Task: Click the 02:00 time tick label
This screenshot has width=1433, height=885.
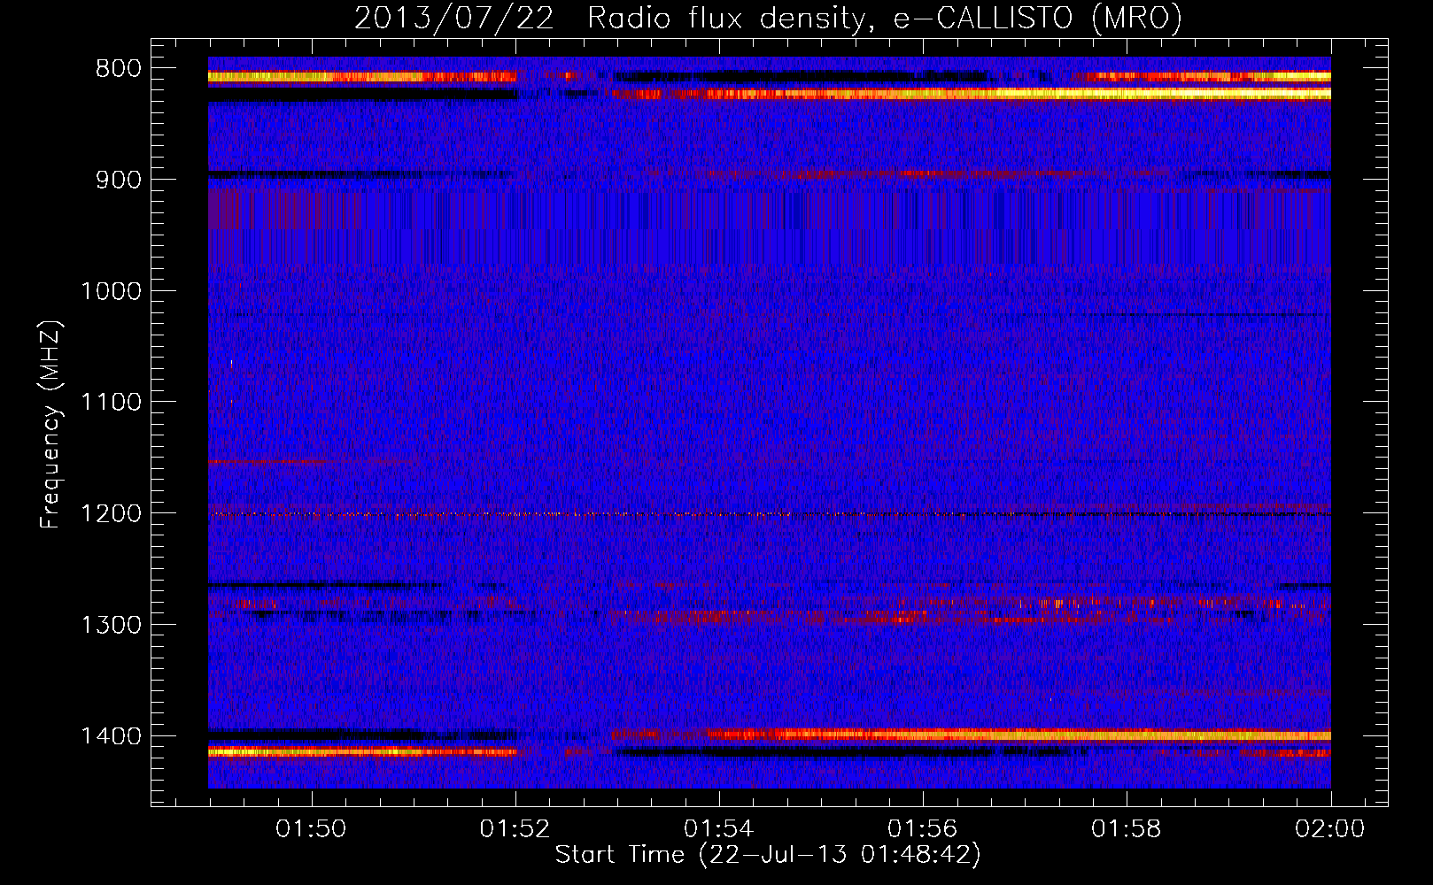Action: pyautogui.click(x=1329, y=829)
